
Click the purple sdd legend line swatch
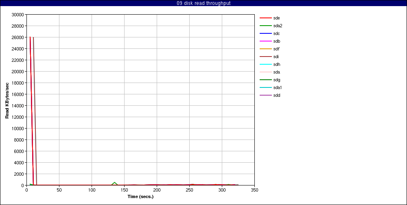pyautogui.click(x=265, y=95)
